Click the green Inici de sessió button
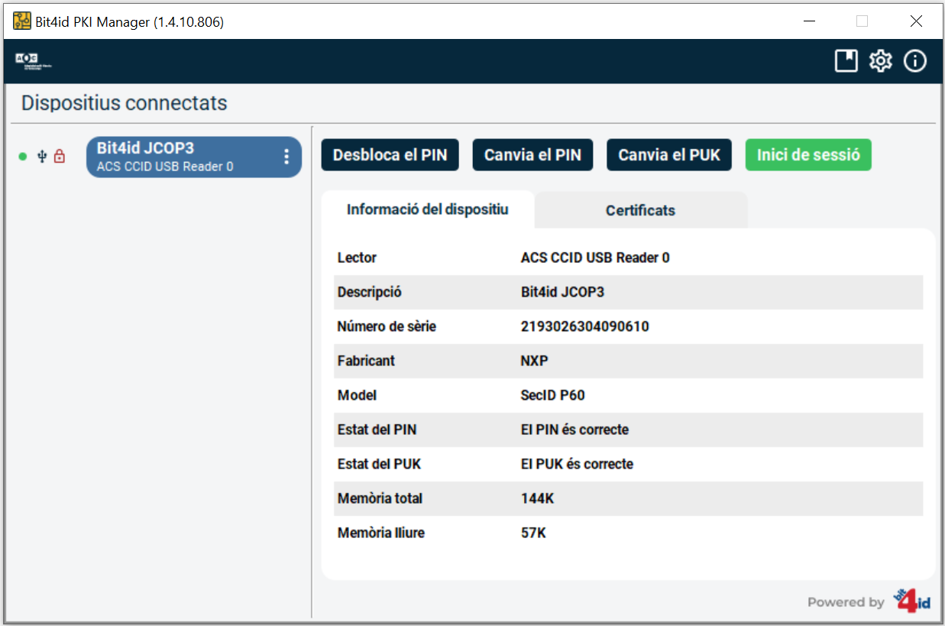 (808, 155)
